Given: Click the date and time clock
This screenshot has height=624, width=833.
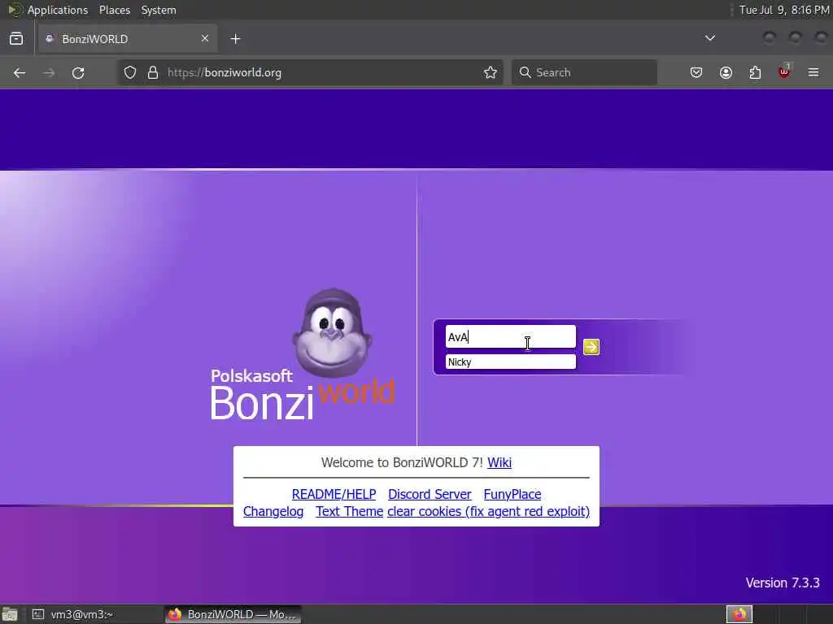Looking at the screenshot, I should point(784,10).
